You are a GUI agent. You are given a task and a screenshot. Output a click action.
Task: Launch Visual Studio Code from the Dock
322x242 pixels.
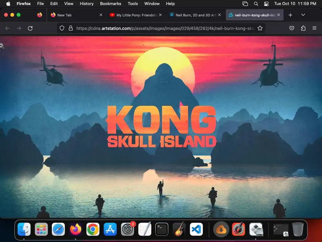coord(196,229)
